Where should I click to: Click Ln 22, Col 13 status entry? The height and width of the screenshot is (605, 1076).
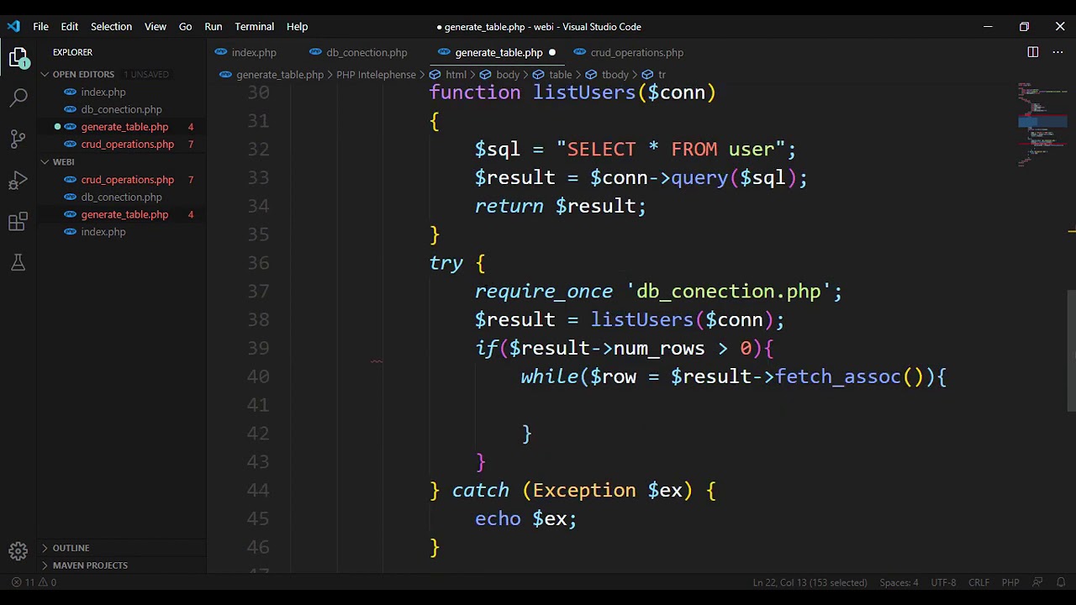(x=810, y=582)
